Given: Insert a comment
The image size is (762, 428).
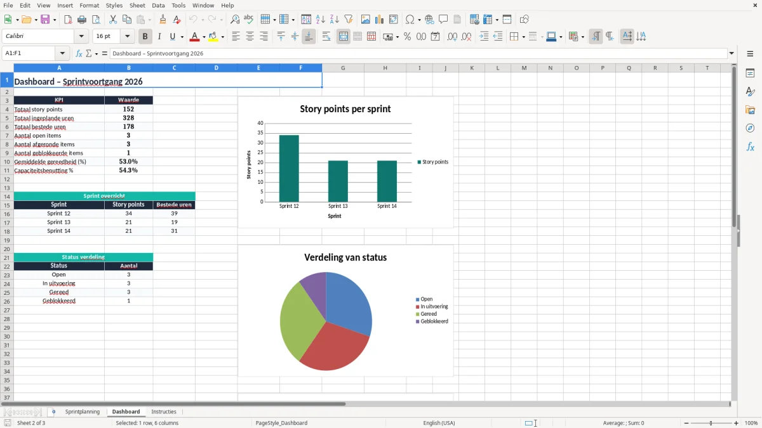Looking at the screenshot, I should click(443, 20).
